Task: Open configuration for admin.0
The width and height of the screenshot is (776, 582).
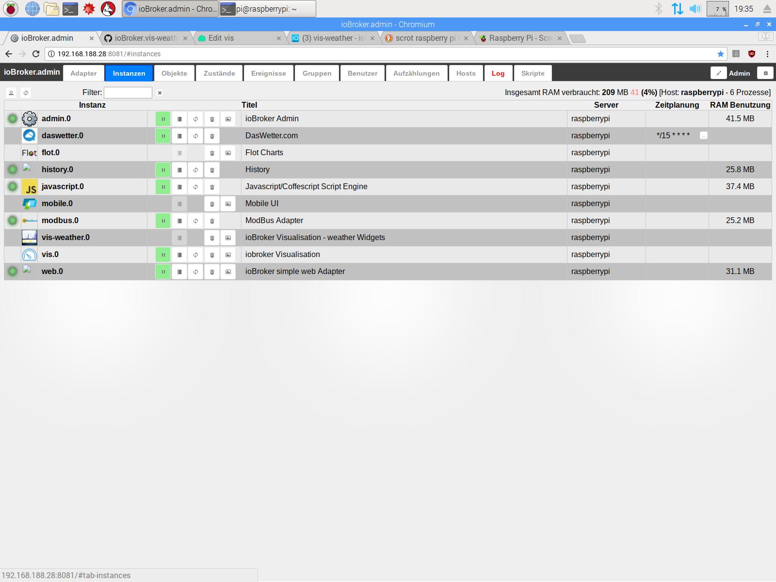Action: (179, 119)
